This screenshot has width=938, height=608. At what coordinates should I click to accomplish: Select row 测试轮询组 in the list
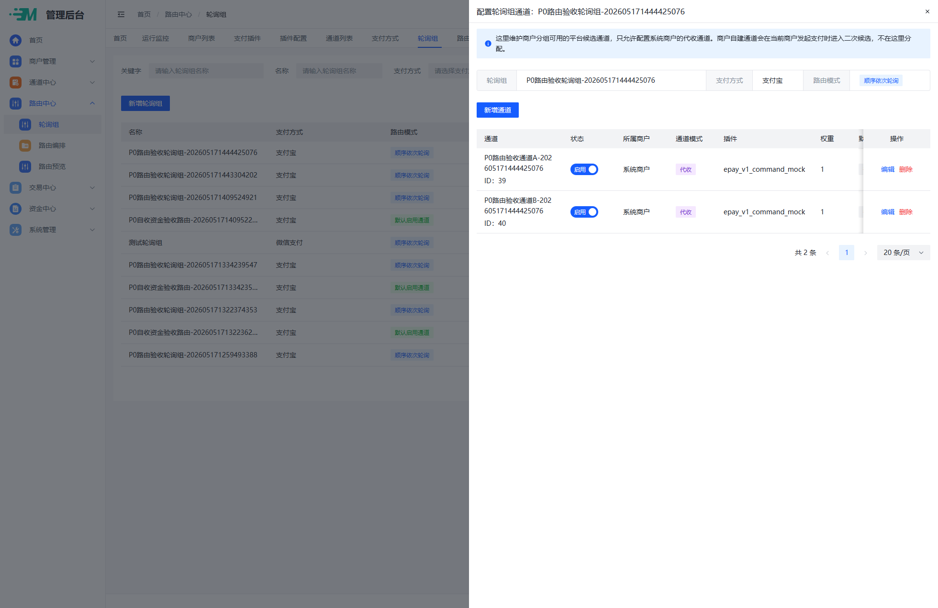pos(295,243)
